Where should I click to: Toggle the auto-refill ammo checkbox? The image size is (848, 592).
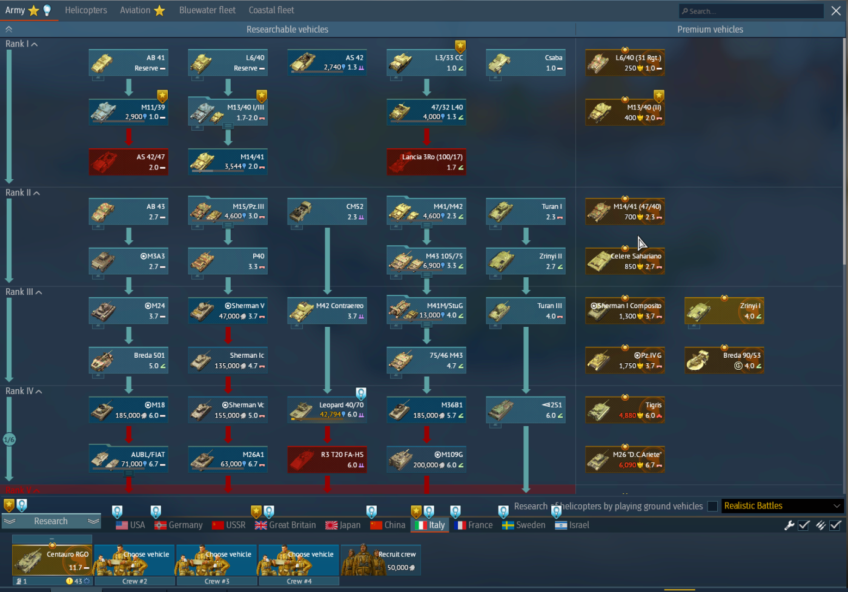pos(835,525)
